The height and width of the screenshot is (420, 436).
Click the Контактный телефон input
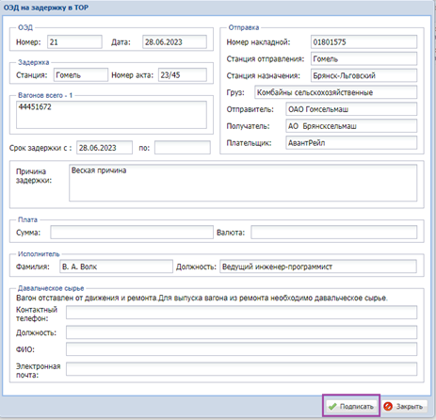coord(241,313)
